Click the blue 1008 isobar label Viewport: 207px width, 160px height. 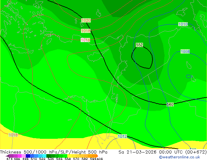point(185,52)
